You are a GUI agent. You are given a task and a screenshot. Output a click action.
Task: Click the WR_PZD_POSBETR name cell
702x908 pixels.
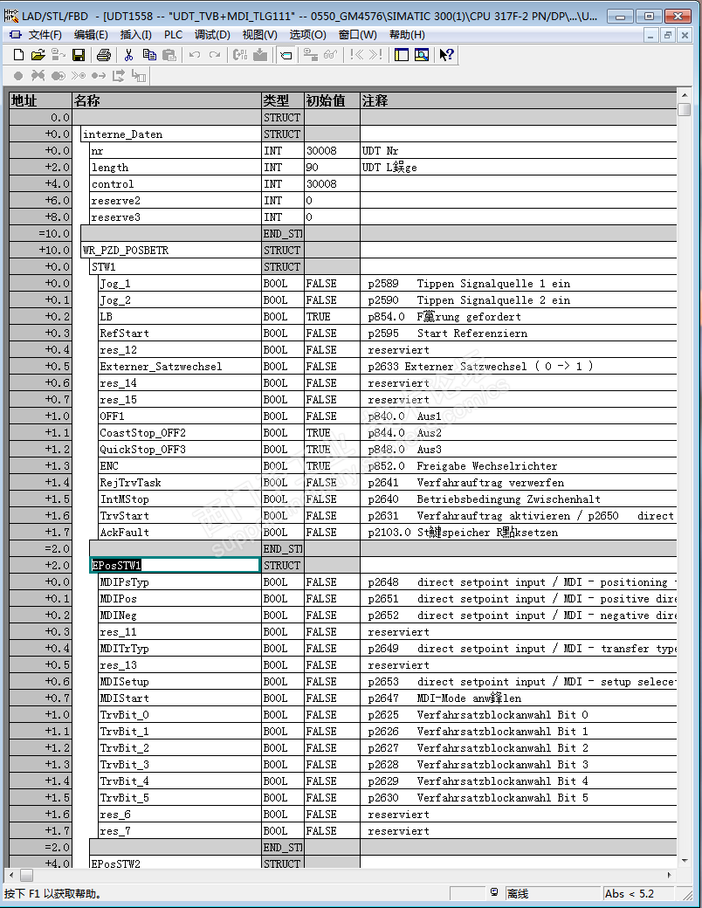pyautogui.click(x=171, y=251)
